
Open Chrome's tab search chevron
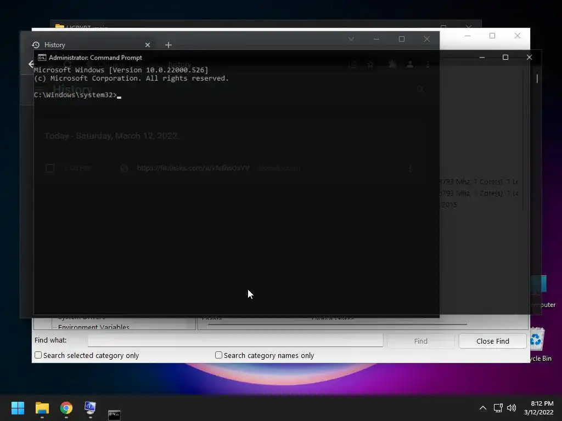click(x=351, y=39)
